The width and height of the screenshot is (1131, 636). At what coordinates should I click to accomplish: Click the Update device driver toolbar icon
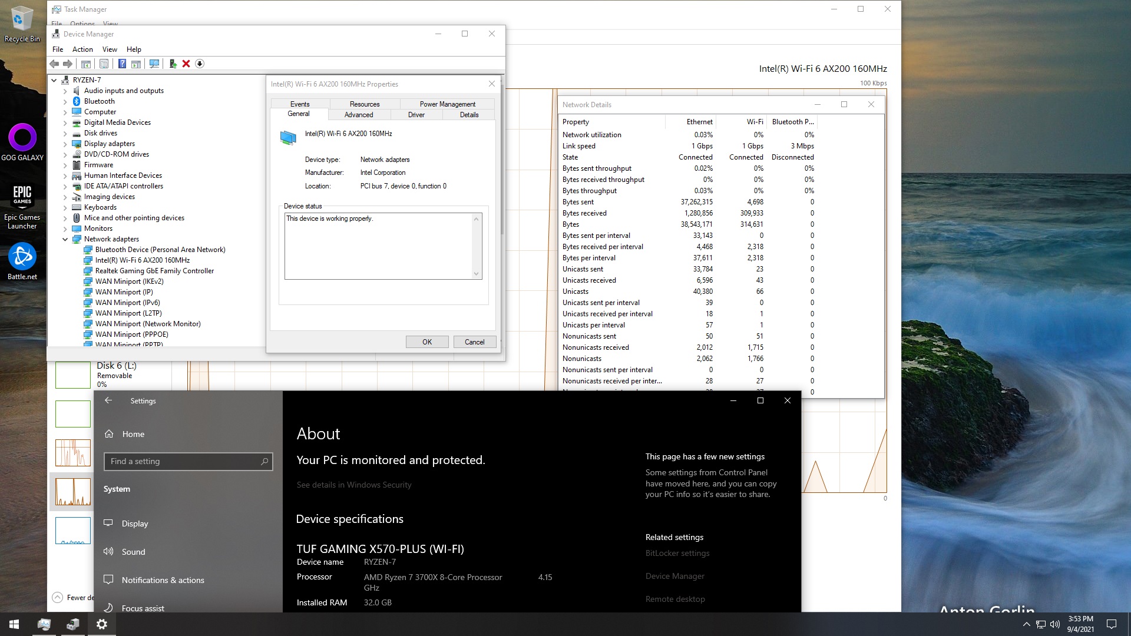173,64
